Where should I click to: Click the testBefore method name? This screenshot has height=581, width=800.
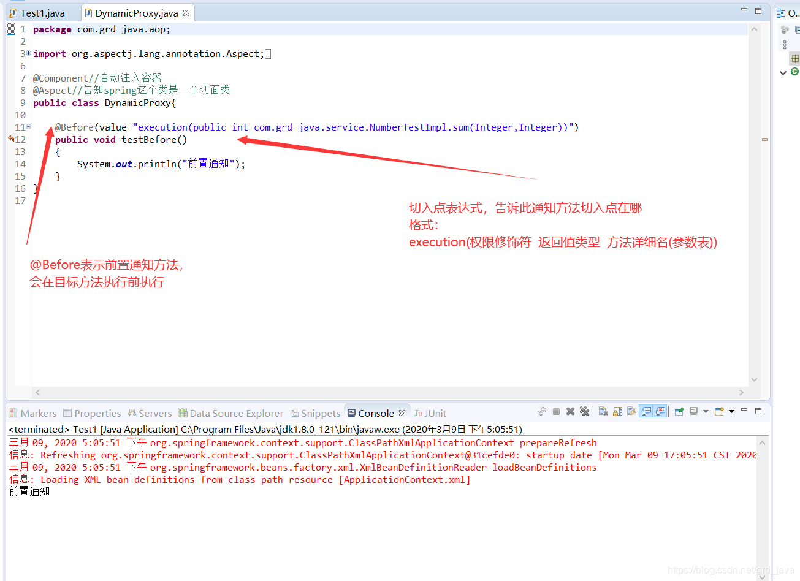149,140
